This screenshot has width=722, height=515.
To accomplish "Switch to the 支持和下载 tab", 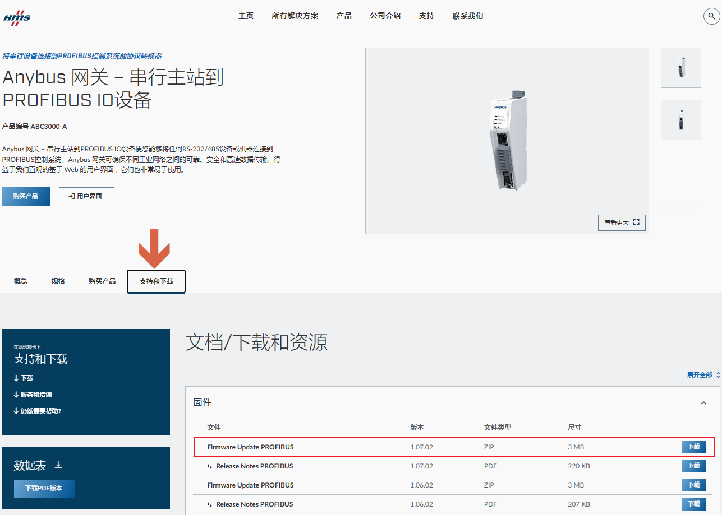I will pyautogui.click(x=156, y=281).
